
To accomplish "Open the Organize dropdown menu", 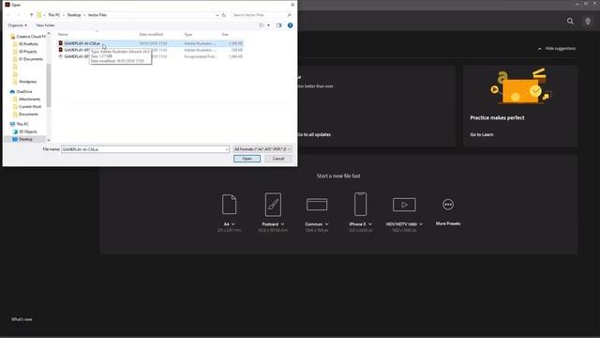I will 17,25.
